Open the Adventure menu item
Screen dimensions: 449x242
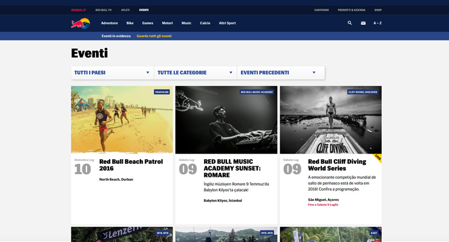pyautogui.click(x=110, y=23)
